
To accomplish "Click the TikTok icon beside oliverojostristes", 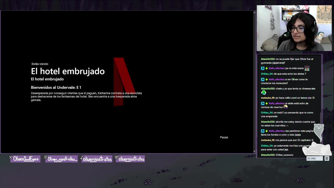I will pos(82,157).
